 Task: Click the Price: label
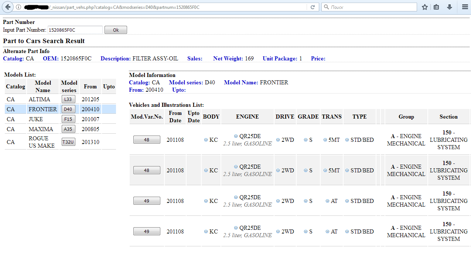coord(318,58)
